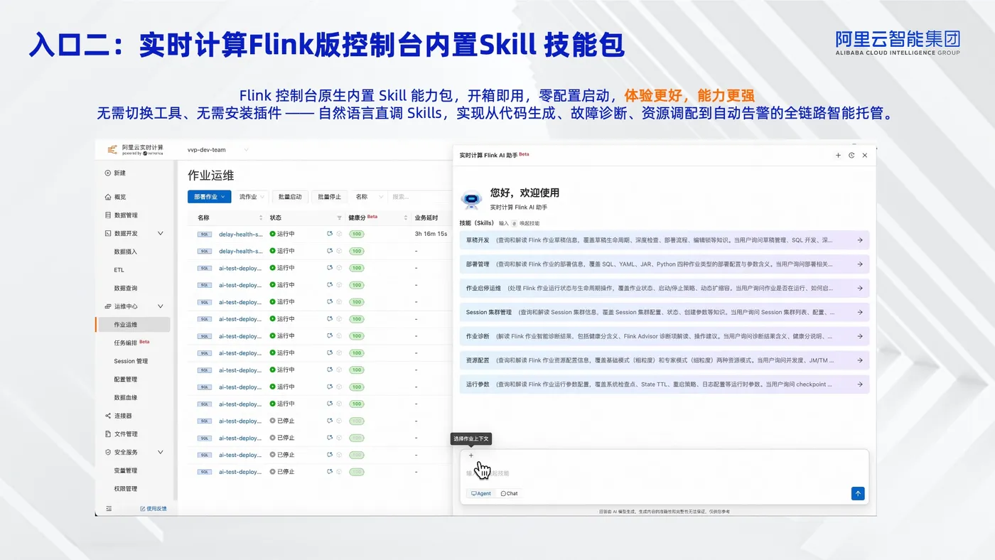This screenshot has height=560, width=995.
Task: Collapse the sidebar with the bottom menu icon
Action: [109, 508]
